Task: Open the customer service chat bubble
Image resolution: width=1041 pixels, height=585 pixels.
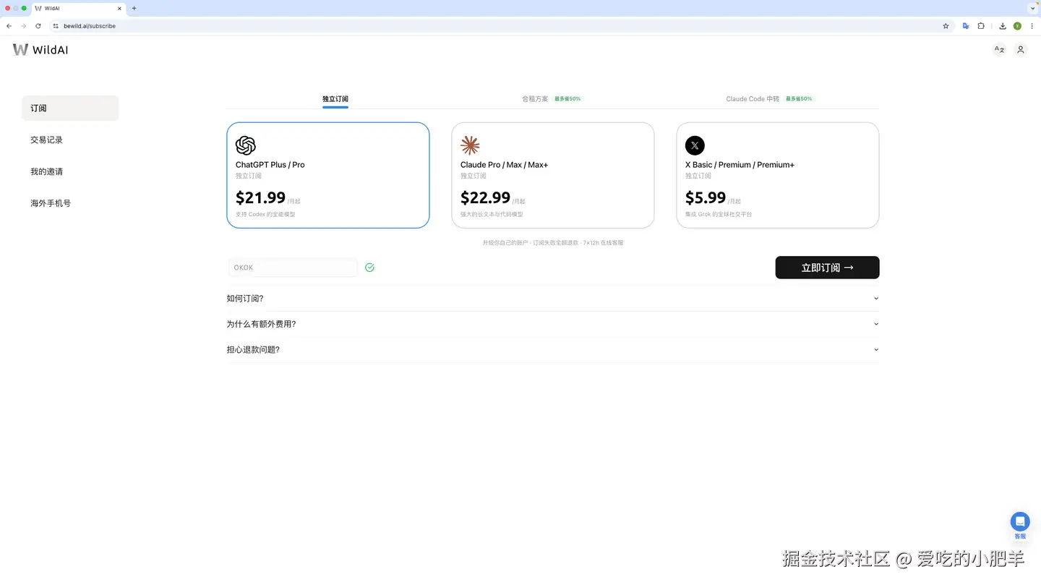Action: click(x=1020, y=521)
